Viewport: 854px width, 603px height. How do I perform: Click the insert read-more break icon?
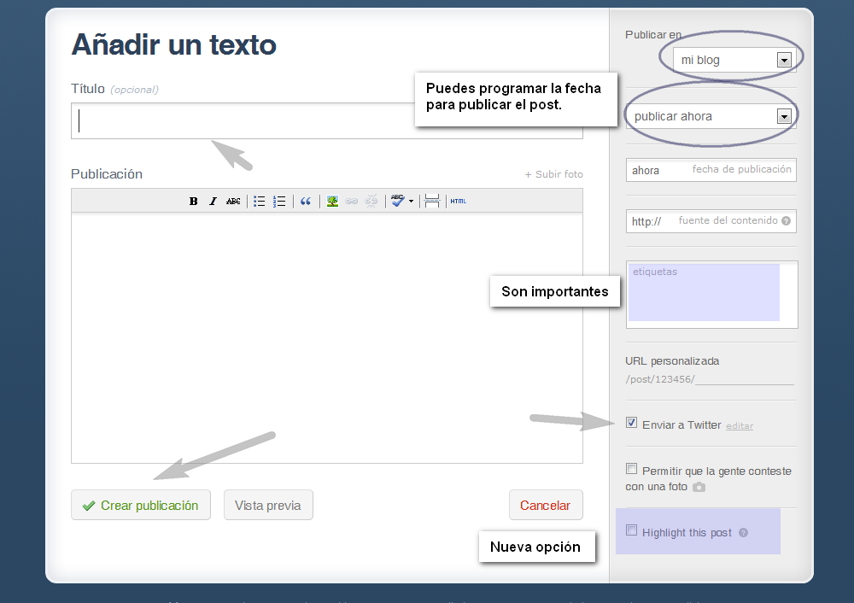point(432,202)
